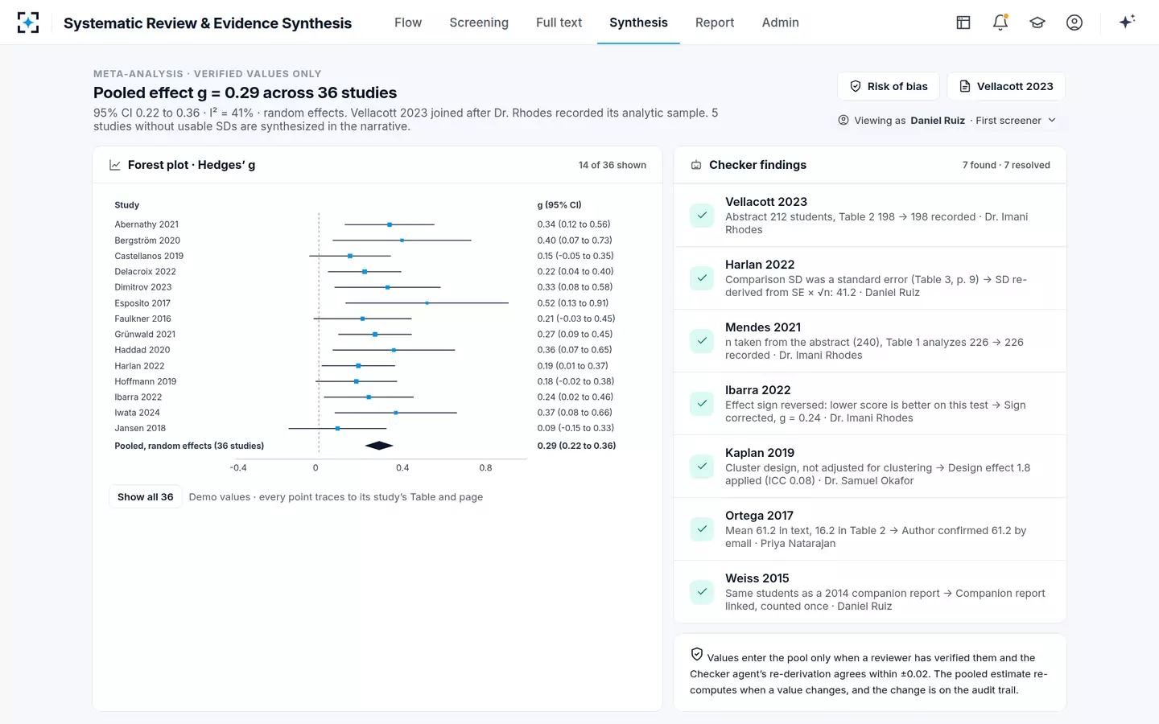This screenshot has height=724, width=1159.
Task: Open the graduation cap help icon
Action: click(x=1037, y=23)
